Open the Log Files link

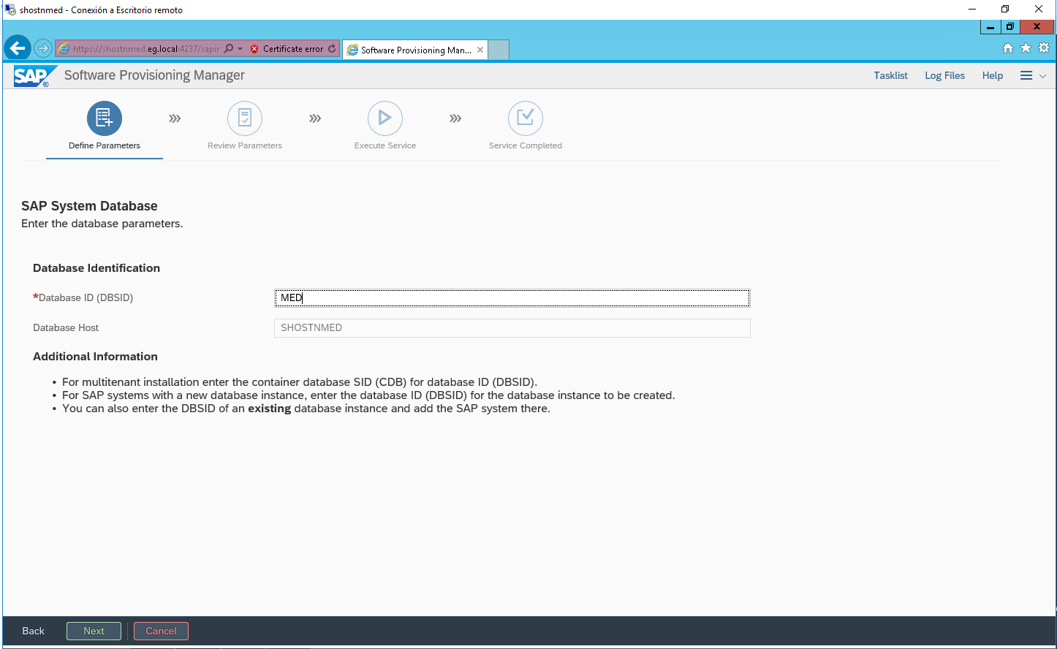point(944,76)
